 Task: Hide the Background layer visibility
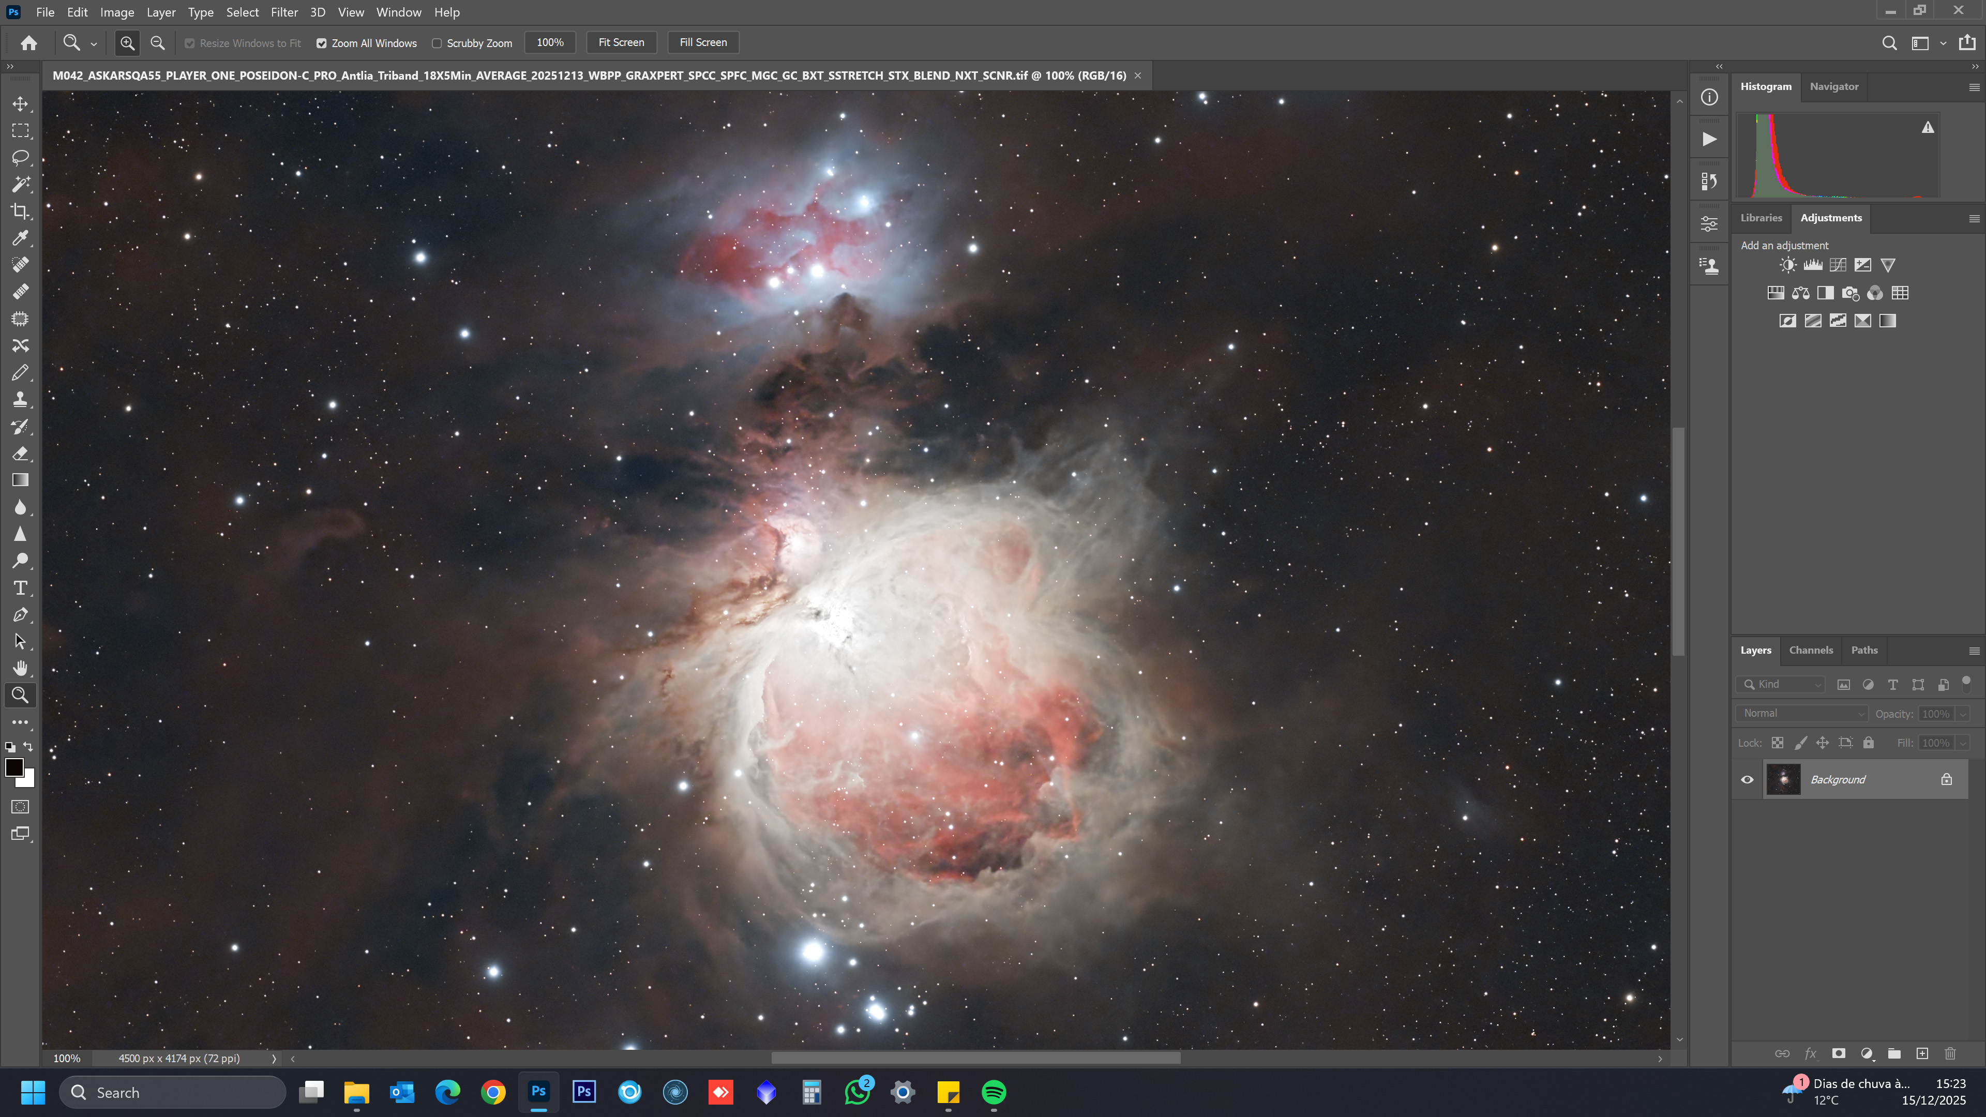click(x=1747, y=779)
